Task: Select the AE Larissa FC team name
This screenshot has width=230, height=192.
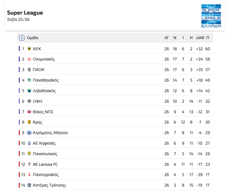Action: [x=45, y=164]
